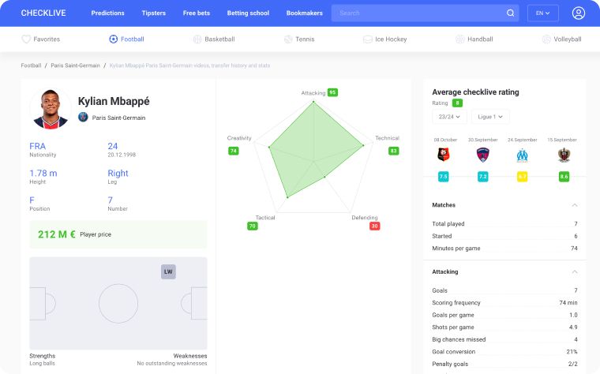
Task: Click the Strengths Long balls text
Action: pyautogui.click(x=42, y=363)
